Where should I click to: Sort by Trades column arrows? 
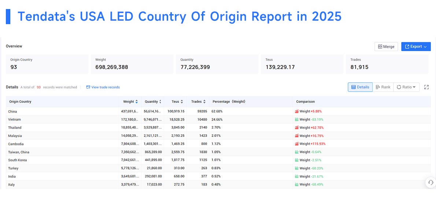(204, 102)
